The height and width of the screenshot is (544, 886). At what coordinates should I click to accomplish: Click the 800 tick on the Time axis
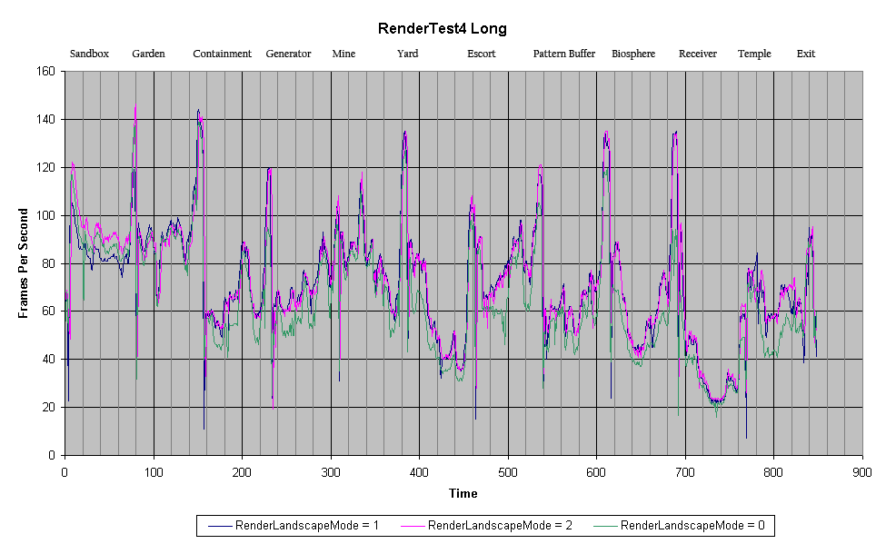773,473
